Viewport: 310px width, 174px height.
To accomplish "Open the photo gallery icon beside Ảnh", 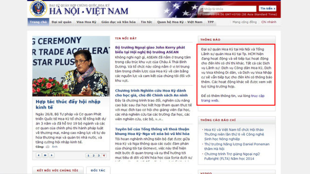I will point(48,146).
